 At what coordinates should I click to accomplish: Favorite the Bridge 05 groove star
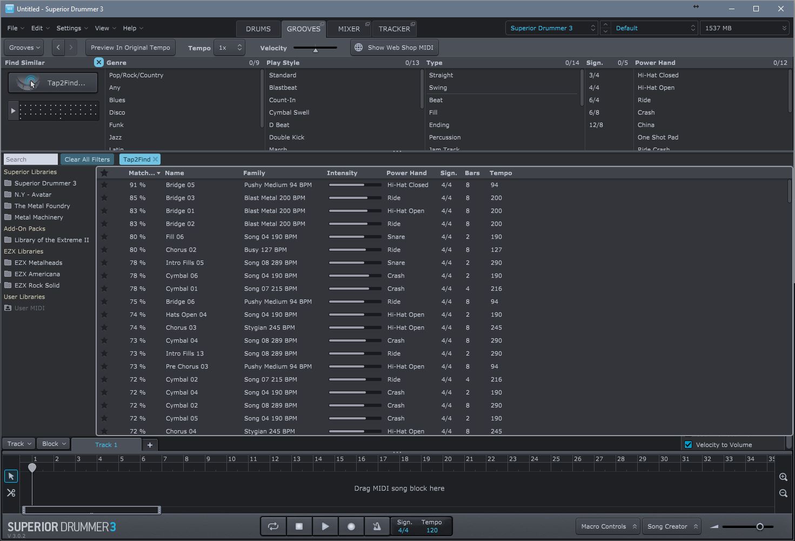tap(104, 185)
